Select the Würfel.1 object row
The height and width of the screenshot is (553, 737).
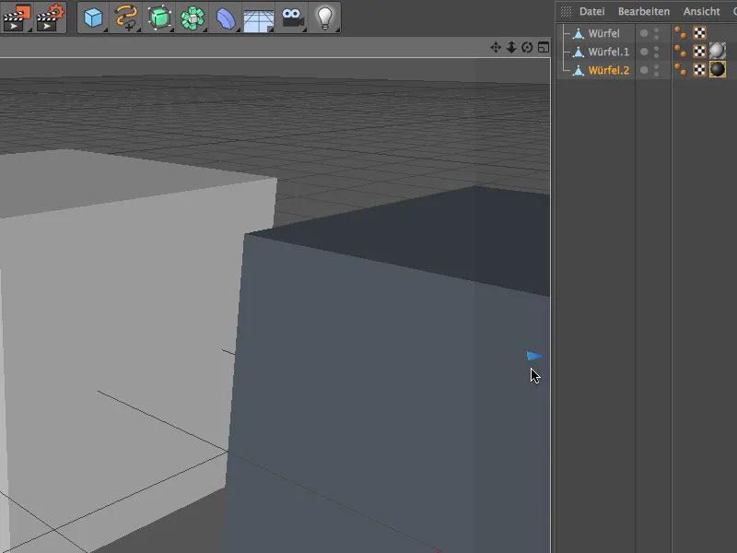pyautogui.click(x=608, y=52)
